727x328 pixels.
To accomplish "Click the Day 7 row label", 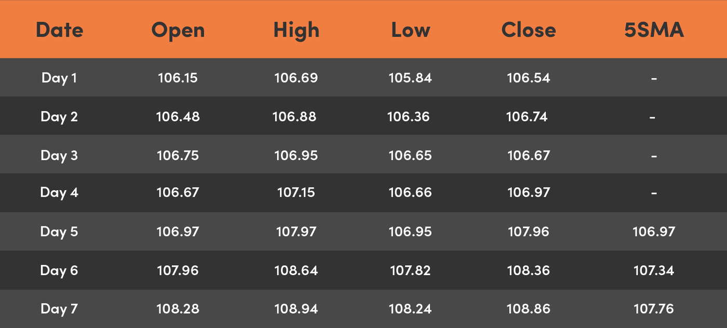I will [x=59, y=309].
